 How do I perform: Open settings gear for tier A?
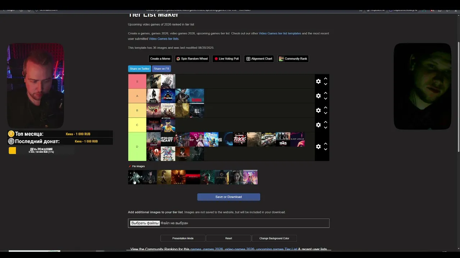click(318, 96)
